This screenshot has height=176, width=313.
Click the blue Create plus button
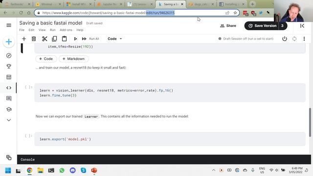click(x=9, y=42)
